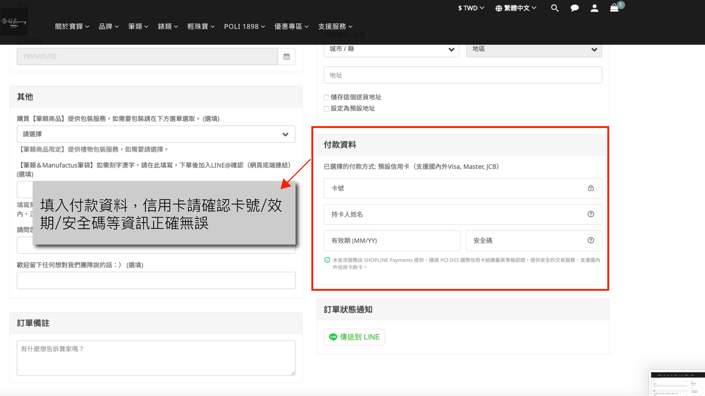Click security code help icon
Viewport: 705px width, 396px height.
pos(591,240)
